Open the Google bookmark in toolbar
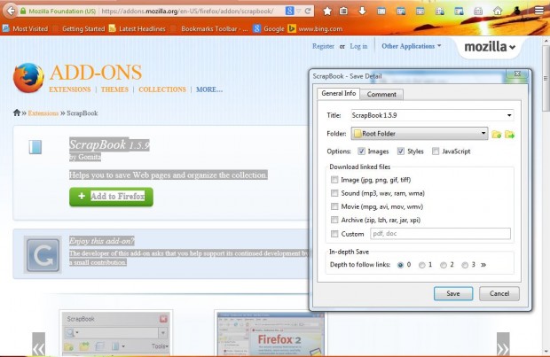The image size is (550, 357). (269, 28)
